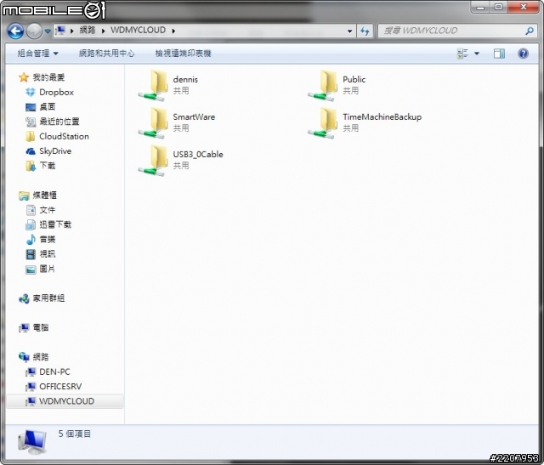Image resolution: width=544 pixels, height=465 pixels.
Task: Open 視訊 library
Action: pos(48,254)
